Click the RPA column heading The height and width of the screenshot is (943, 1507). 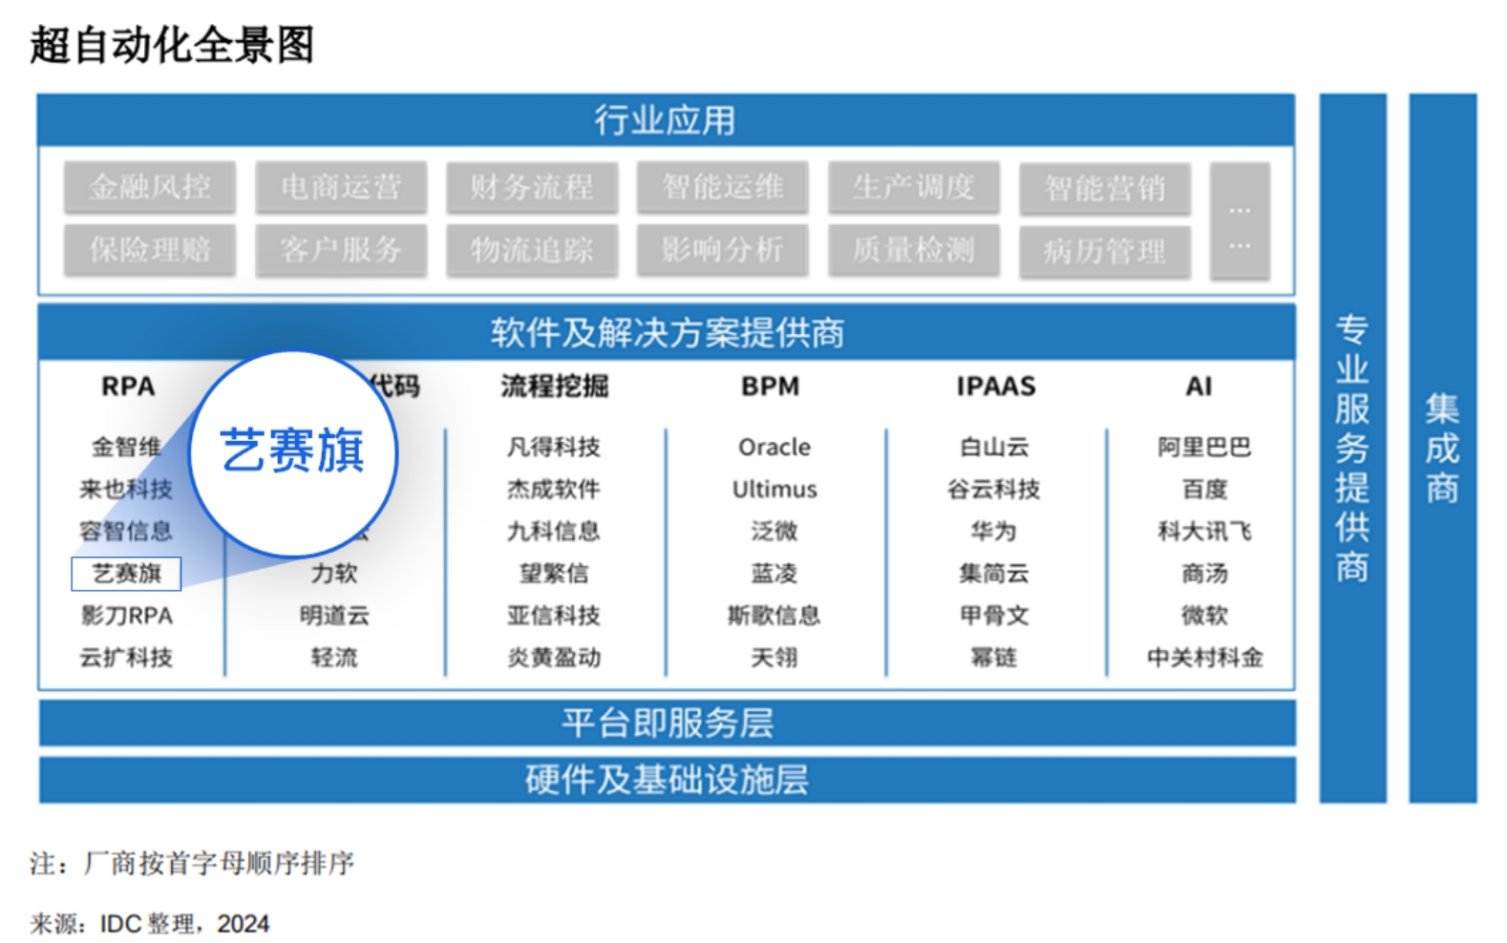[x=128, y=387]
